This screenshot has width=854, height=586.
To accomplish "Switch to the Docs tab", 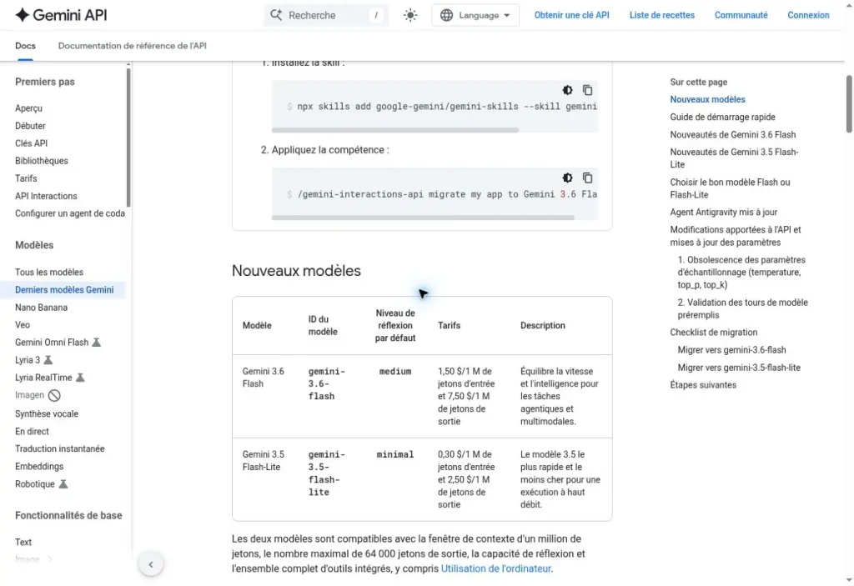I will (25, 46).
